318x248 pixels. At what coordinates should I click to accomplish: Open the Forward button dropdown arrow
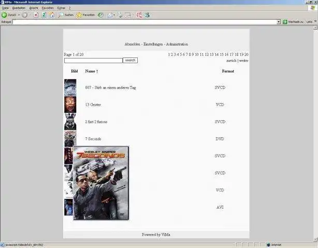pyautogui.click(x=30, y=15)
